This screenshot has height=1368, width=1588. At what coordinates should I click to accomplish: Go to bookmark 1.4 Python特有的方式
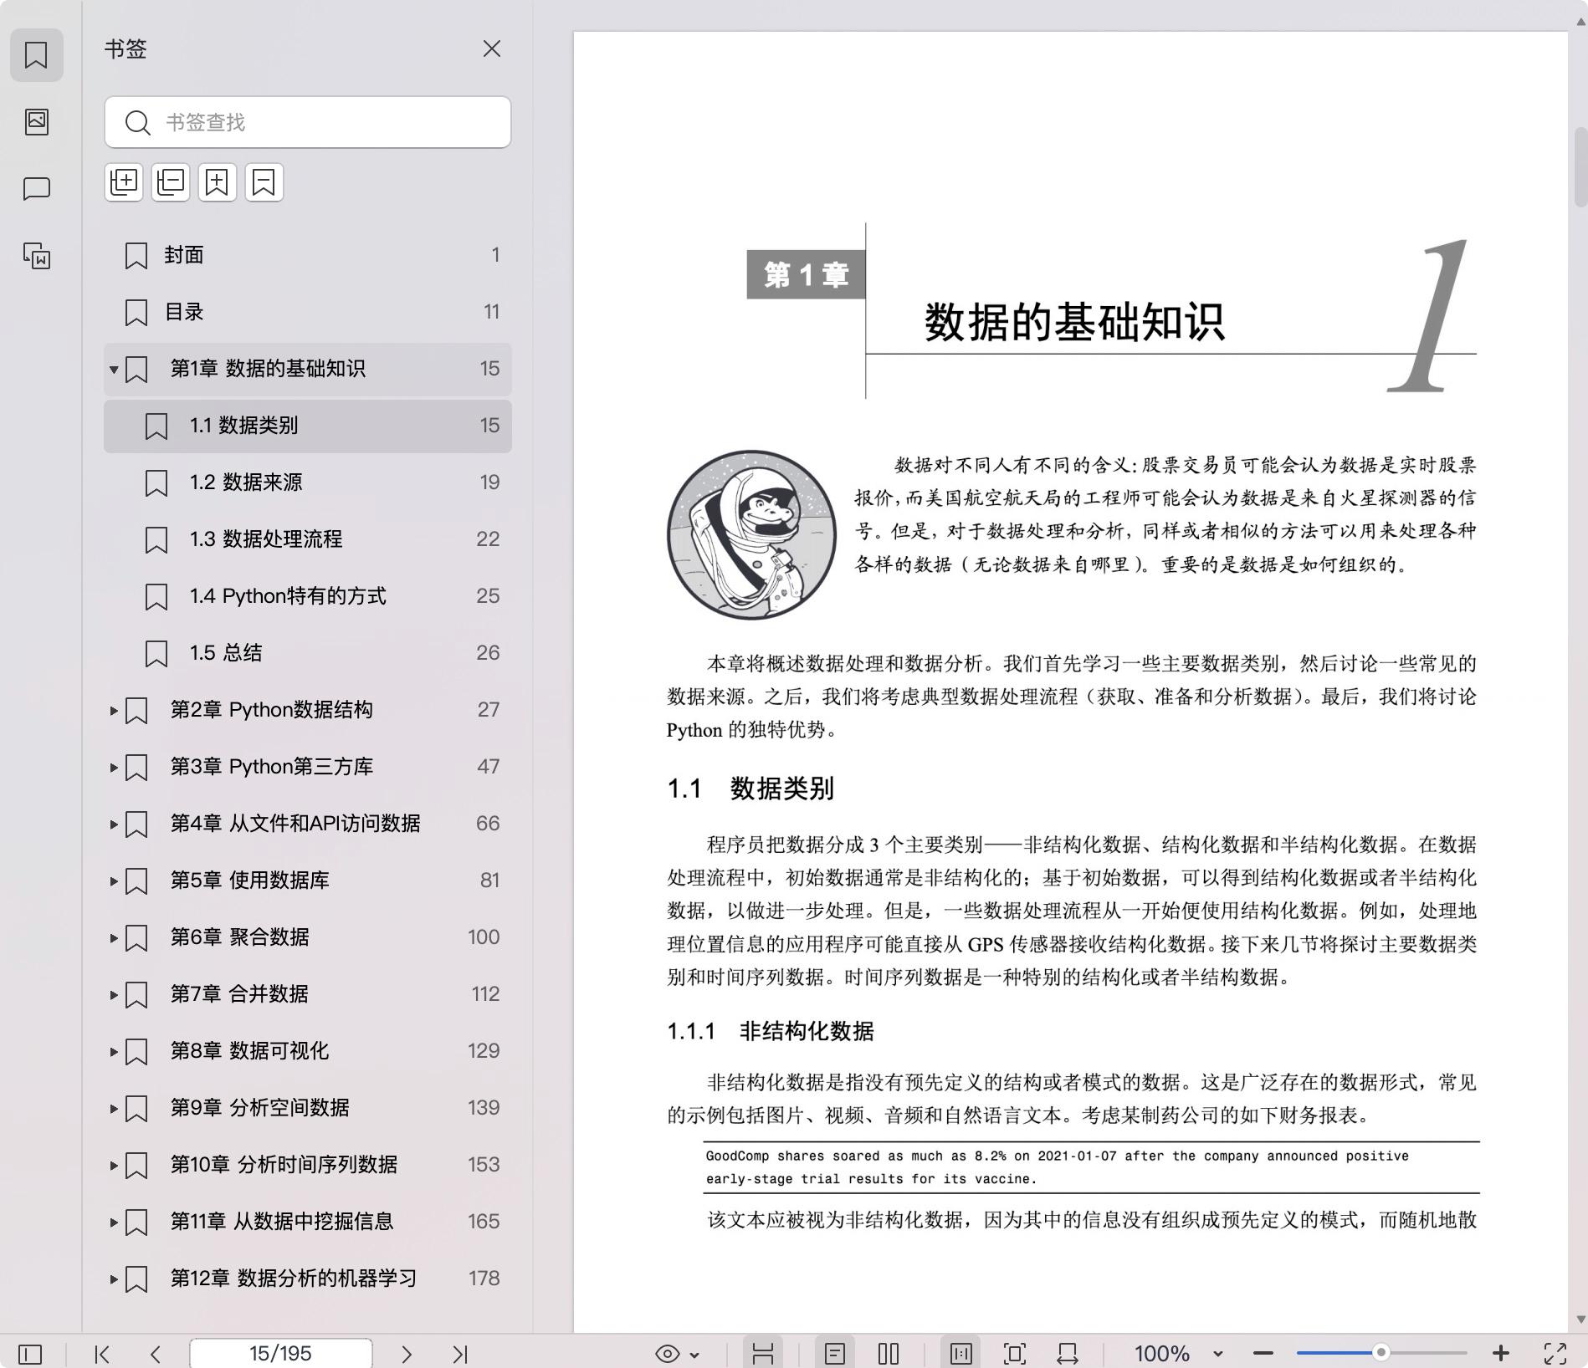308,596
